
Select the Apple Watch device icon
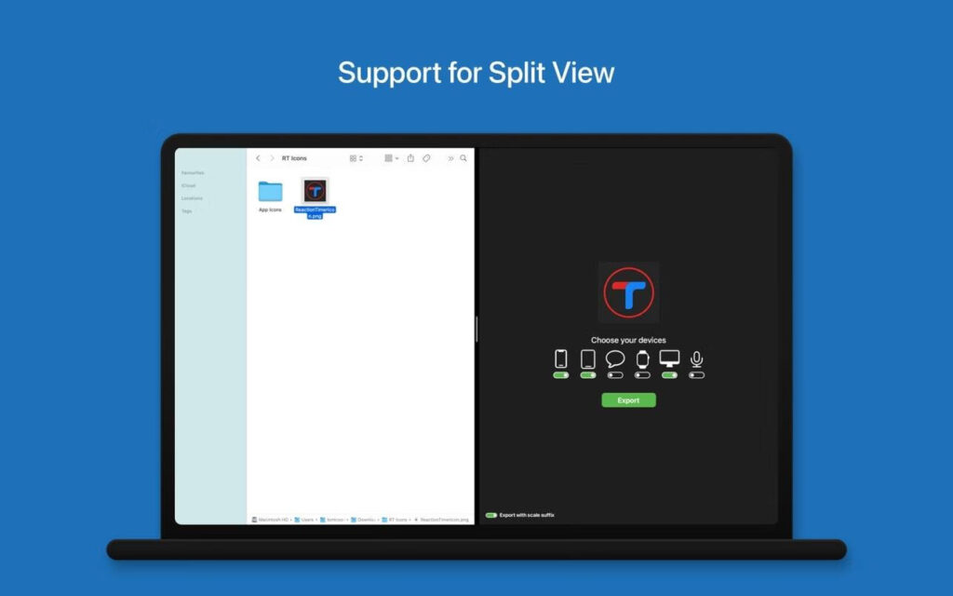(643, 359)
